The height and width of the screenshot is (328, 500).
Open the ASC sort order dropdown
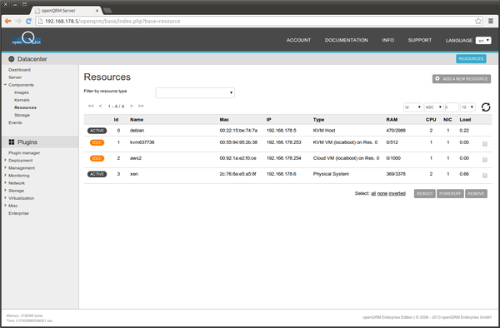pyautogui.click(x=433, y=107)
